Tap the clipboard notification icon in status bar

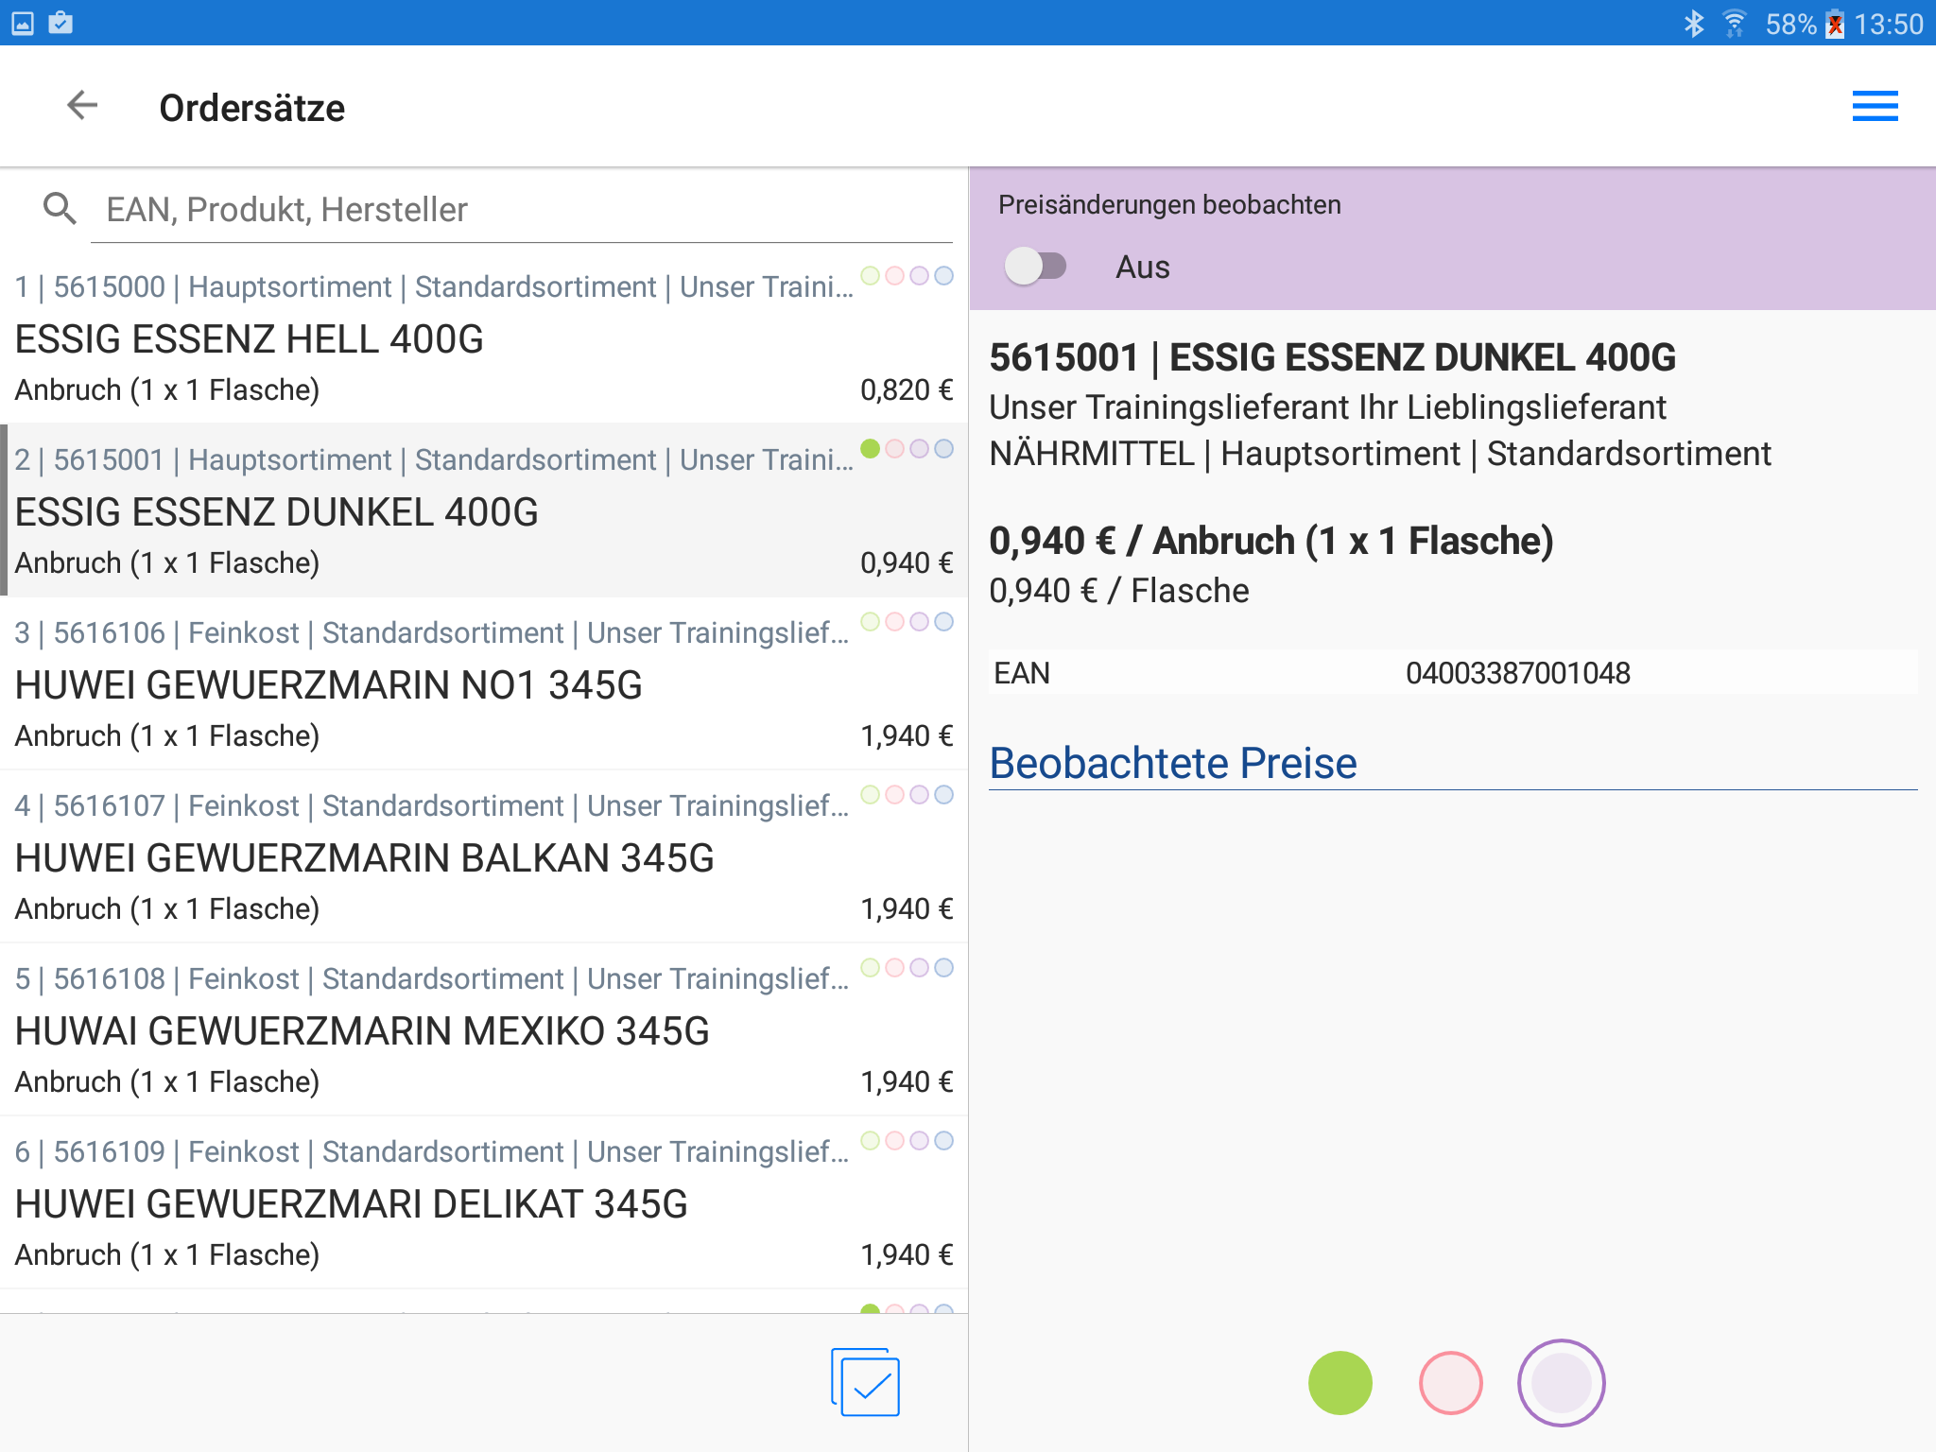(60, 23)
